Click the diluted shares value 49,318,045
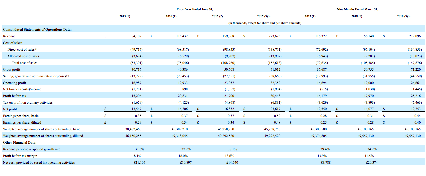The image size is (426, 176). click(180, 136)
